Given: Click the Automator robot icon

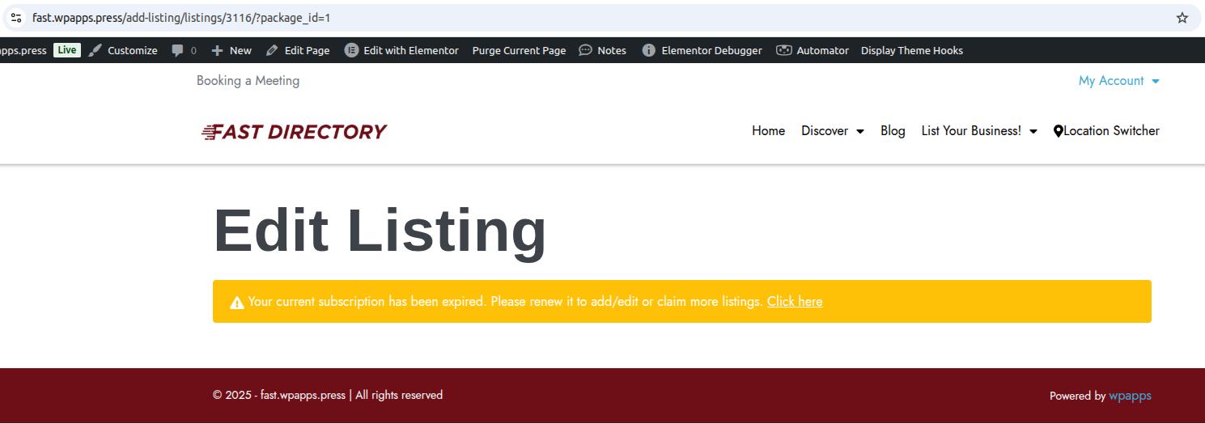Looking at the screenshot, I should [783, 50].
